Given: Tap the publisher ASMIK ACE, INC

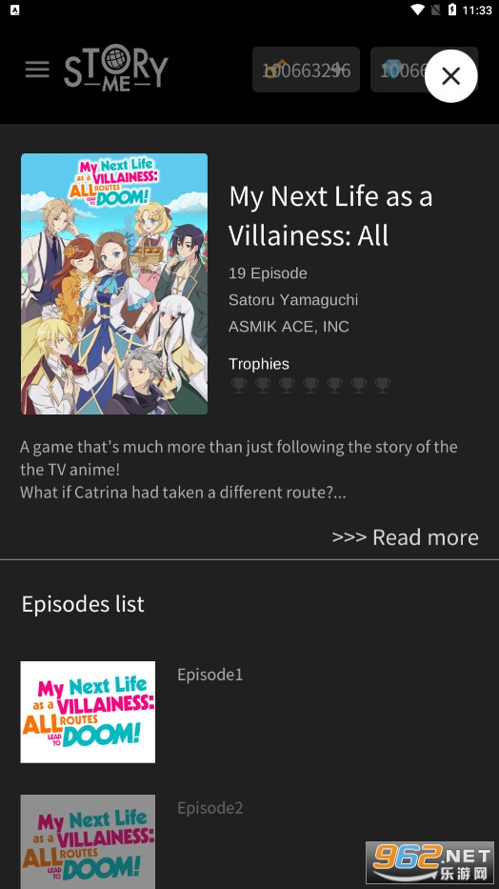Looking at the screenshot, I should (x=289, y=327).
